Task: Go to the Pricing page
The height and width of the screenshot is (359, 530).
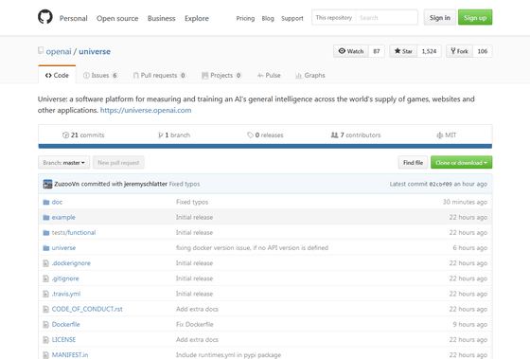Action: tap(245, 18)
